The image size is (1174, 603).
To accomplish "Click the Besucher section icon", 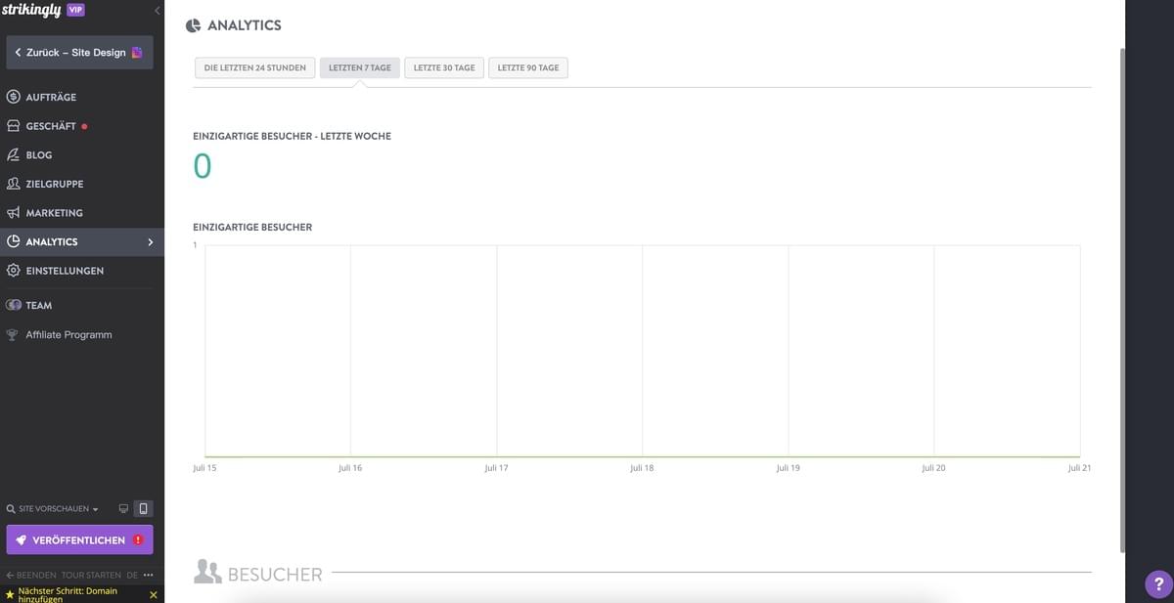I will coord(207,572).
